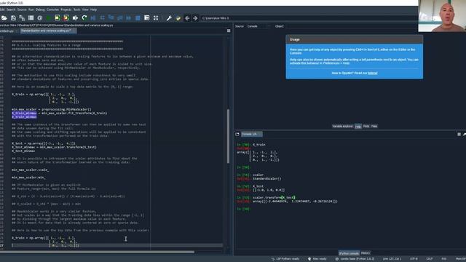Click the RW permission status entry
This screenshot has height=262, width=466.
point(444,259)
